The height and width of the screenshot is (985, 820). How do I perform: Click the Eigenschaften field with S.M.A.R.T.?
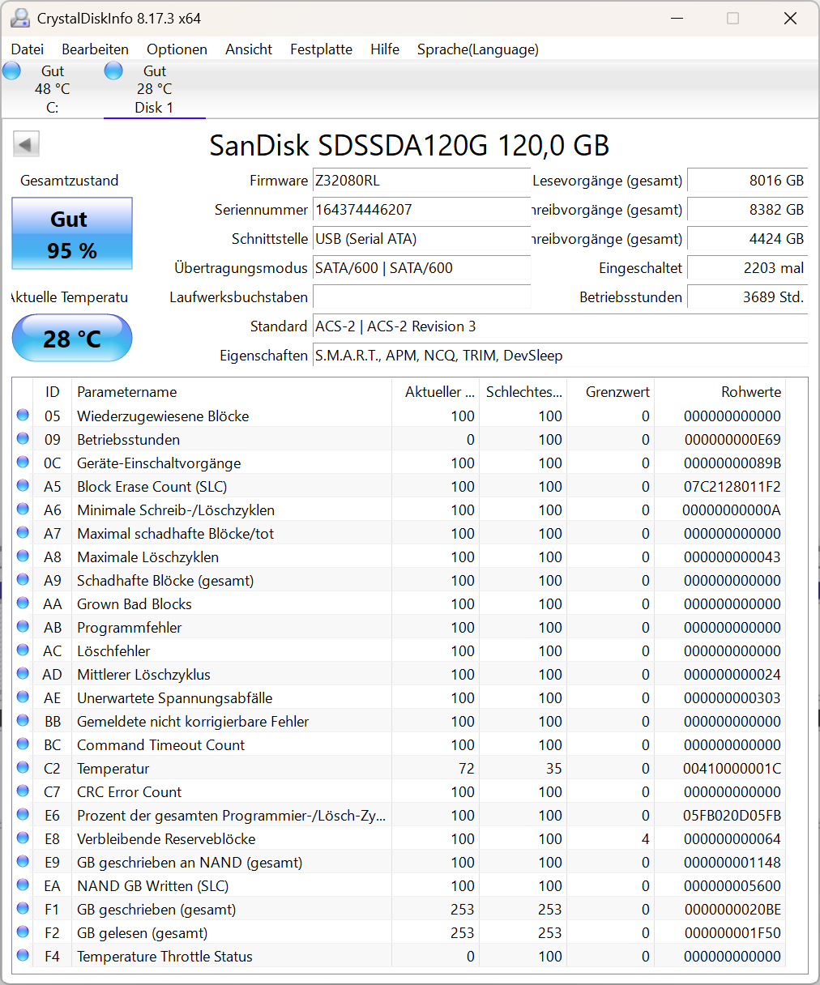pos(560,356)
